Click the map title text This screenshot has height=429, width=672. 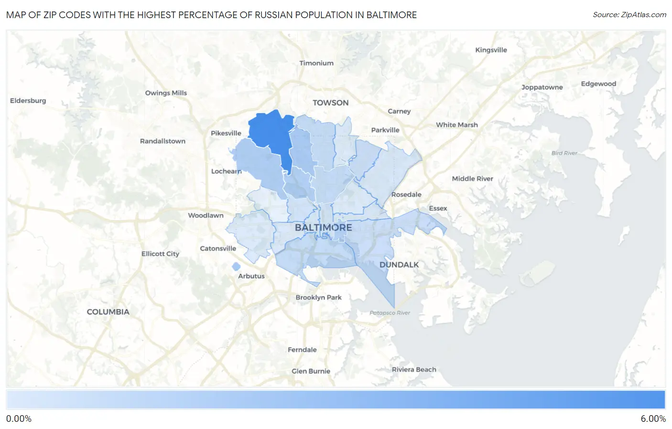(211, 15)
